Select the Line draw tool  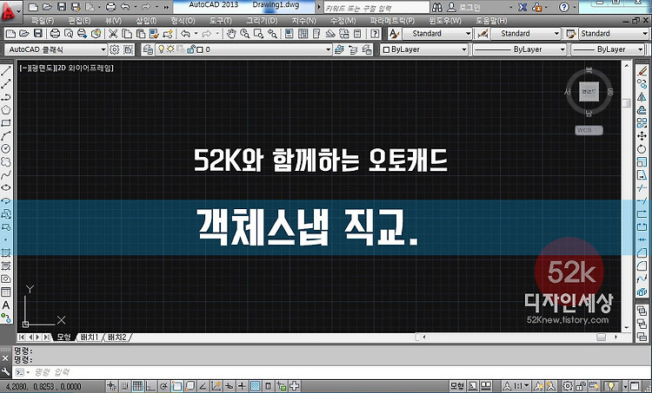pos(6,71)
